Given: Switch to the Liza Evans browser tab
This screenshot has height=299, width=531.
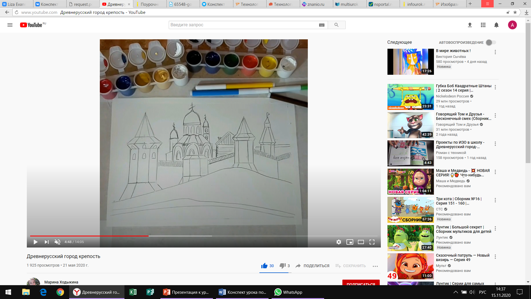Looking at the screenshot, I should [17, 4].
